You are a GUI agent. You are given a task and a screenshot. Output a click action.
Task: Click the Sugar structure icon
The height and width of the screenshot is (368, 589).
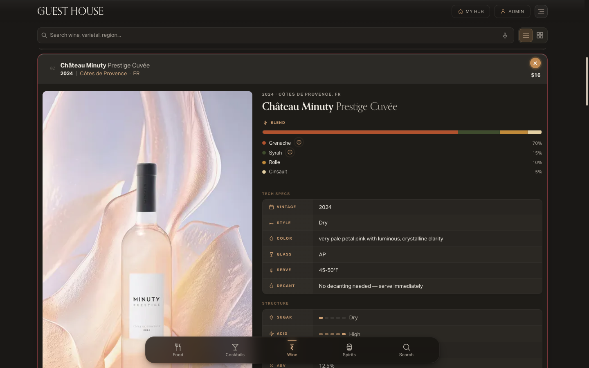[271, 317]
